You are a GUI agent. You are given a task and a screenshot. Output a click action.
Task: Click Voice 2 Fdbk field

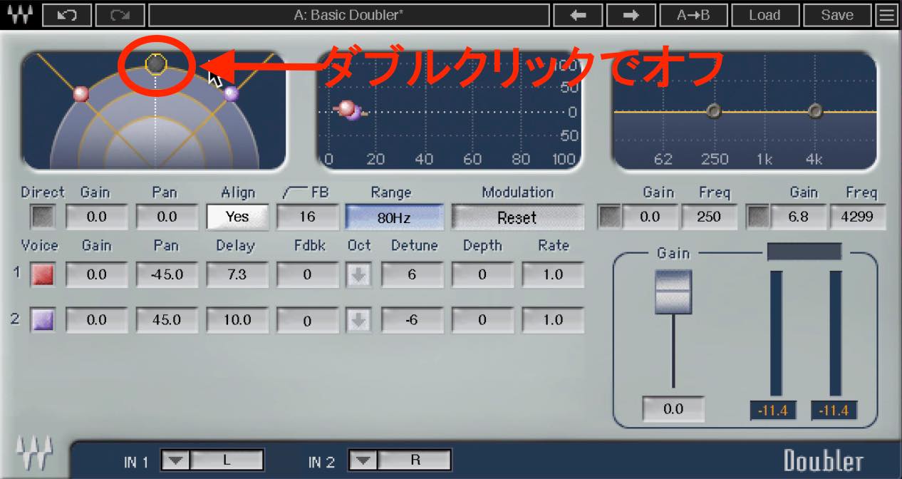click(x=308, y=321)
